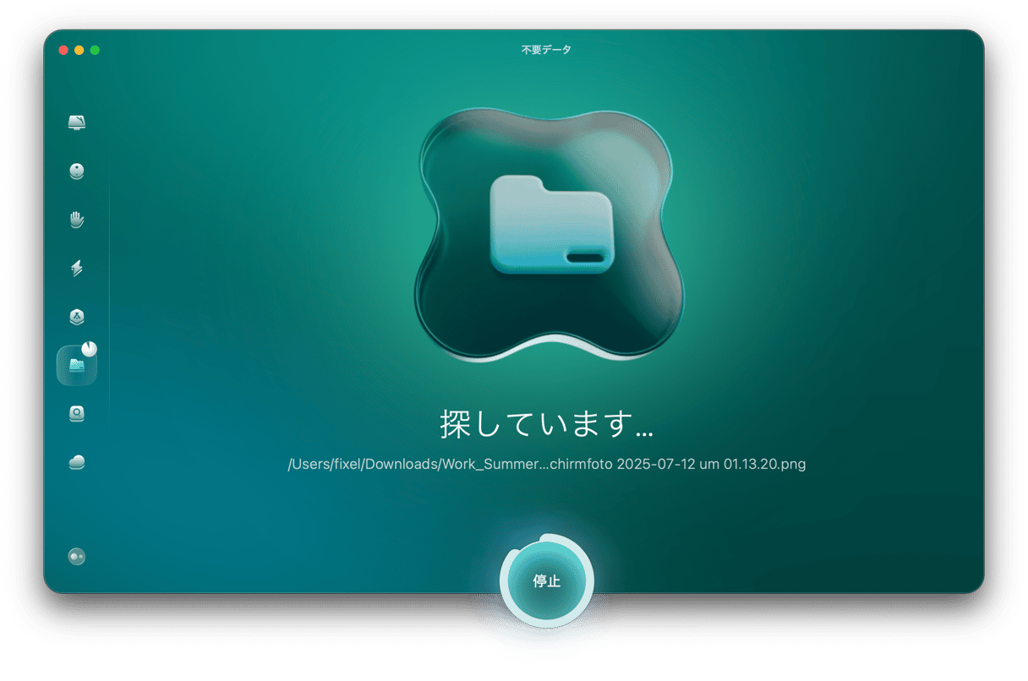
Task: Select the highlighted My Clutter folder icon
Action: point(77,365)
